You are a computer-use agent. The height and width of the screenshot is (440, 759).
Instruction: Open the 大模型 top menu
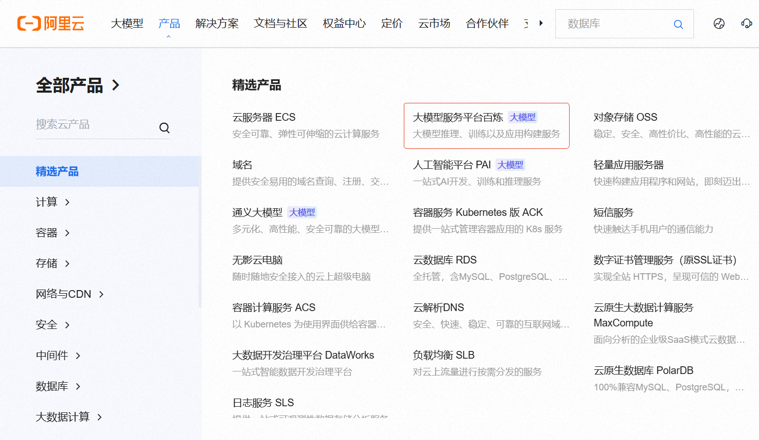tap(127, 24)
